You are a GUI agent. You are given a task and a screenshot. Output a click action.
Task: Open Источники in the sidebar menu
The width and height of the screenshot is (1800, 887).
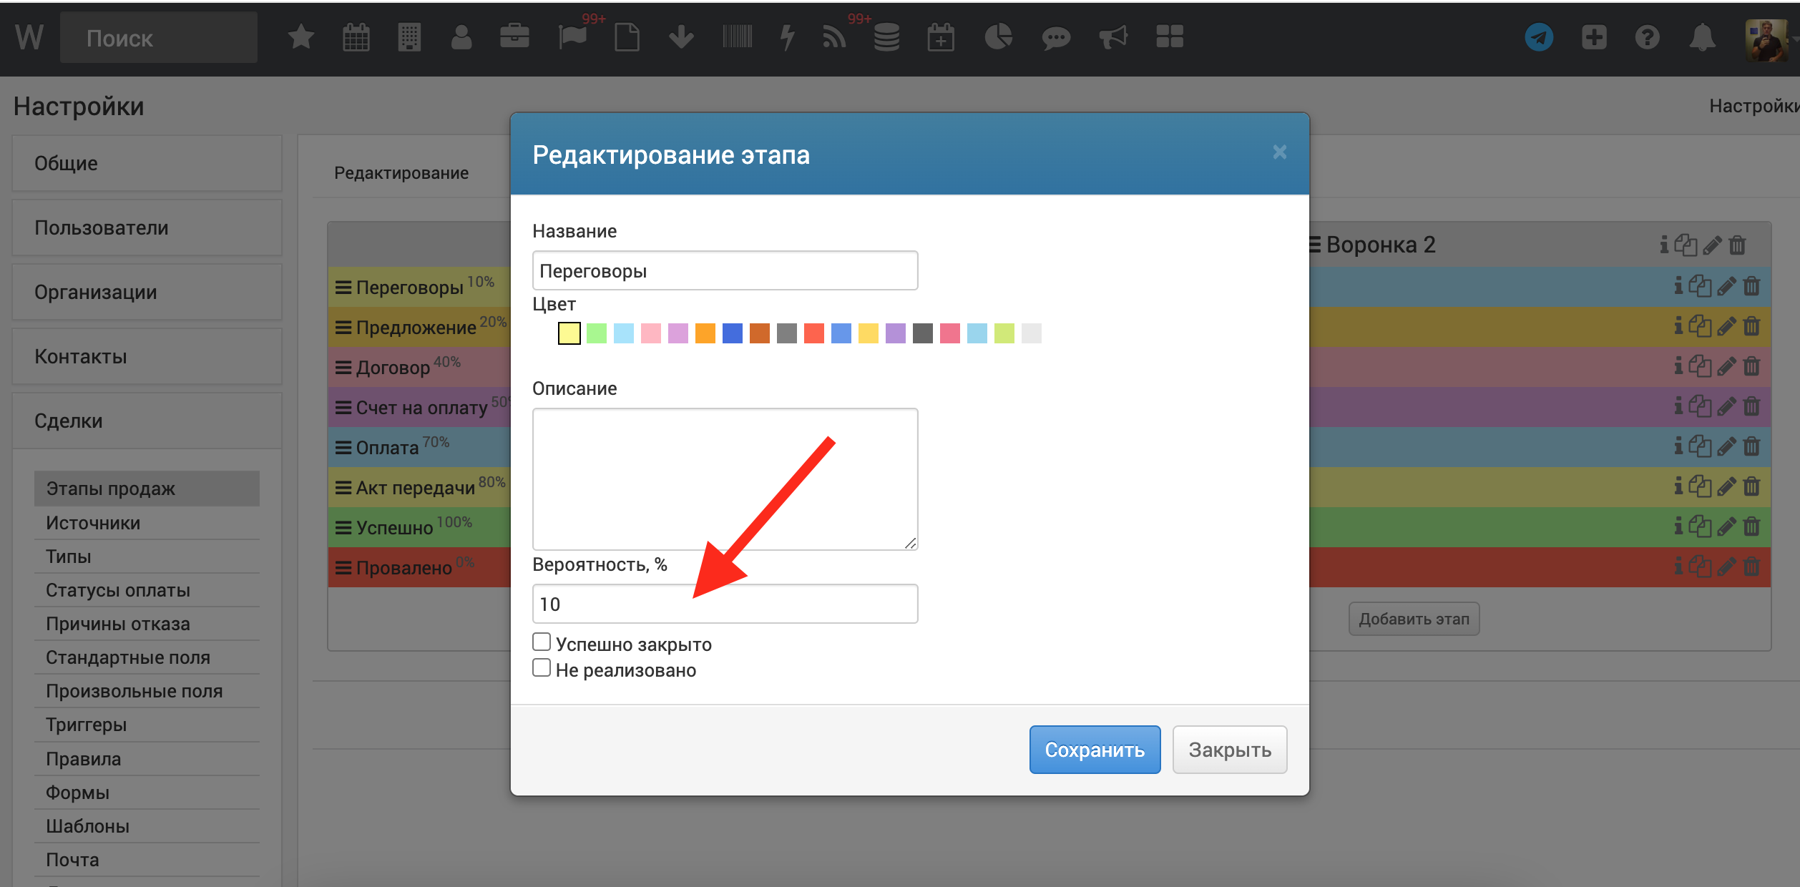(x=93, y=523)
